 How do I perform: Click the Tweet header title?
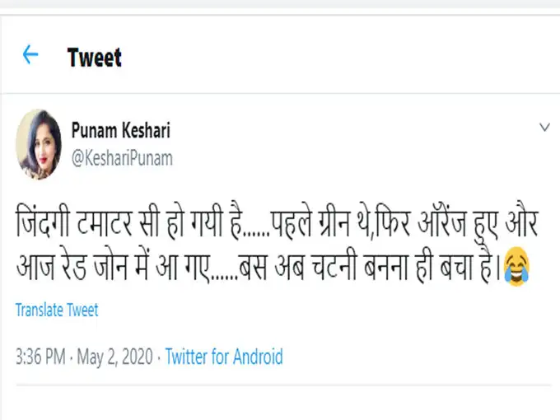pos(94,58)
